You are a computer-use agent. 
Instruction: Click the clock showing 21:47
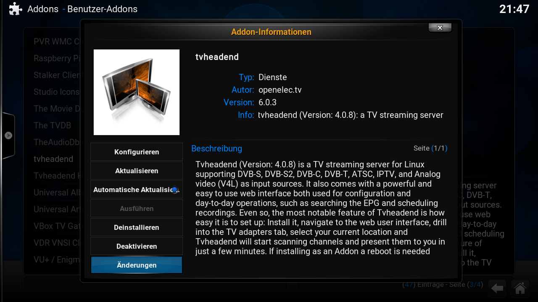click(x=514, y=9)
